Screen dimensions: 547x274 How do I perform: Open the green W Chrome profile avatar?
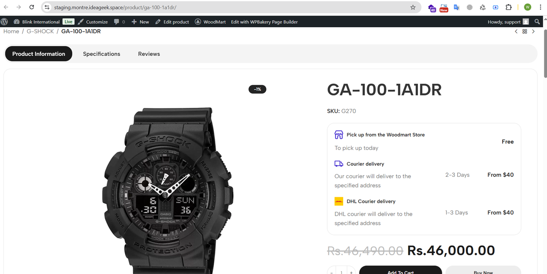point(527,7)
